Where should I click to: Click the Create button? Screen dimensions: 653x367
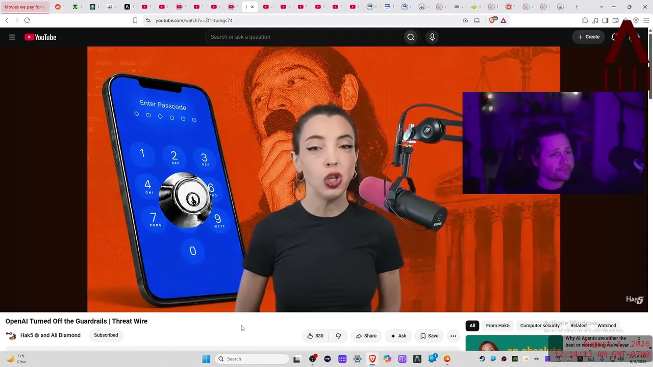pyautogui.click(x=589, y=37)
